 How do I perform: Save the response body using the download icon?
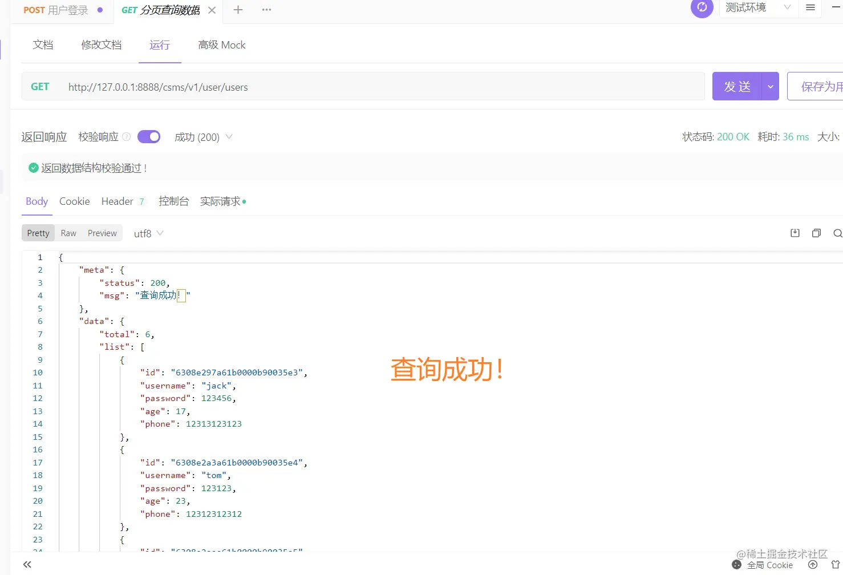click(795, 233)
